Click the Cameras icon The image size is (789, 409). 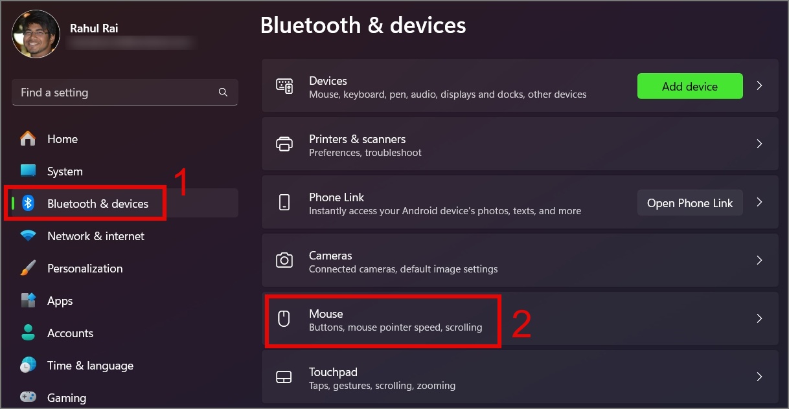(284, 260)
